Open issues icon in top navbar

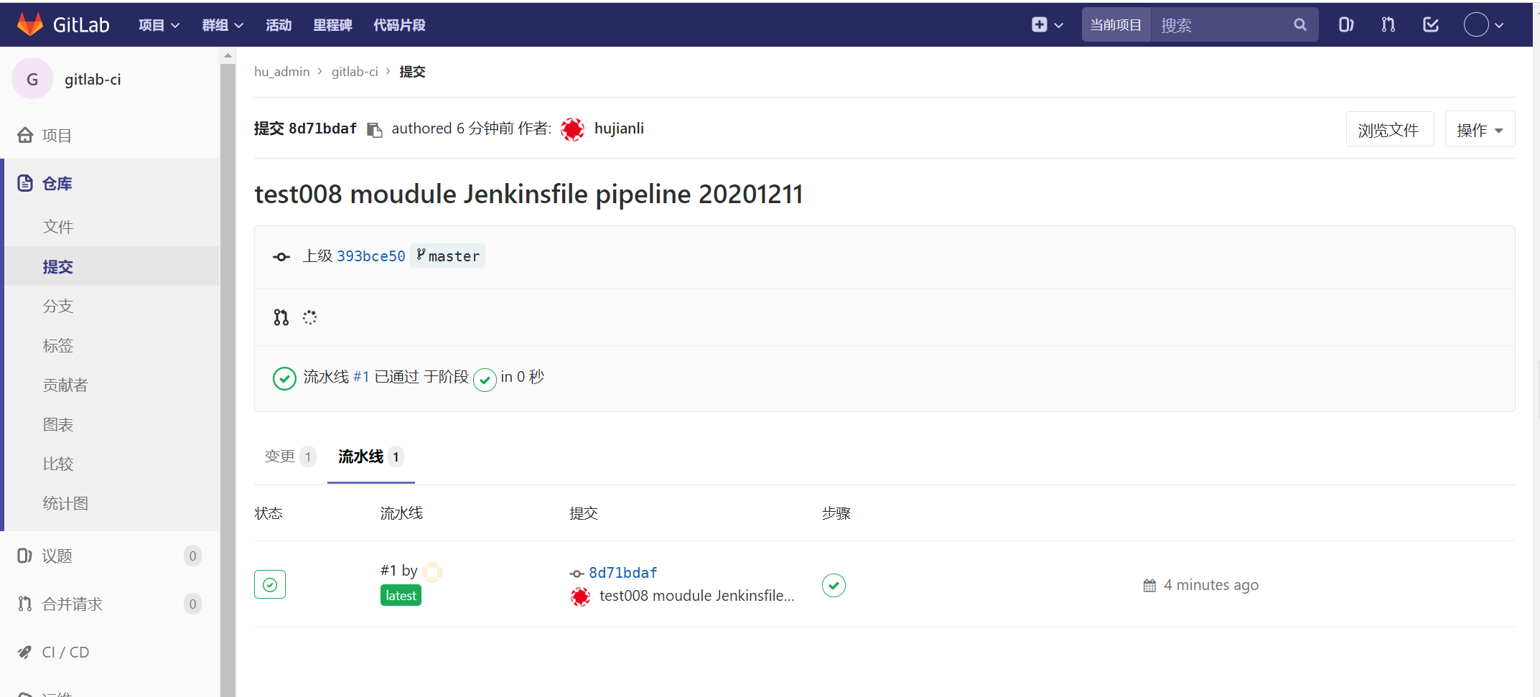coord(1346,25)
